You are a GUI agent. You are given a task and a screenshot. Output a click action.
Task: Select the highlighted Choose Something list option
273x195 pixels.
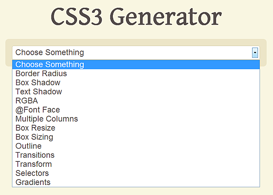tap(50, 65)
